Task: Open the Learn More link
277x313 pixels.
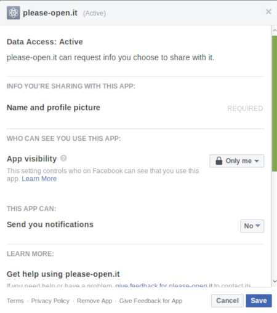Action: 39,179
